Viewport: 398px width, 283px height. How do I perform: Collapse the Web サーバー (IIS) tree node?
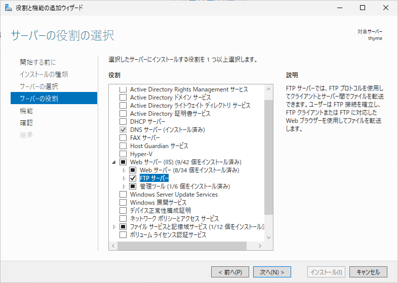[114, 162]
